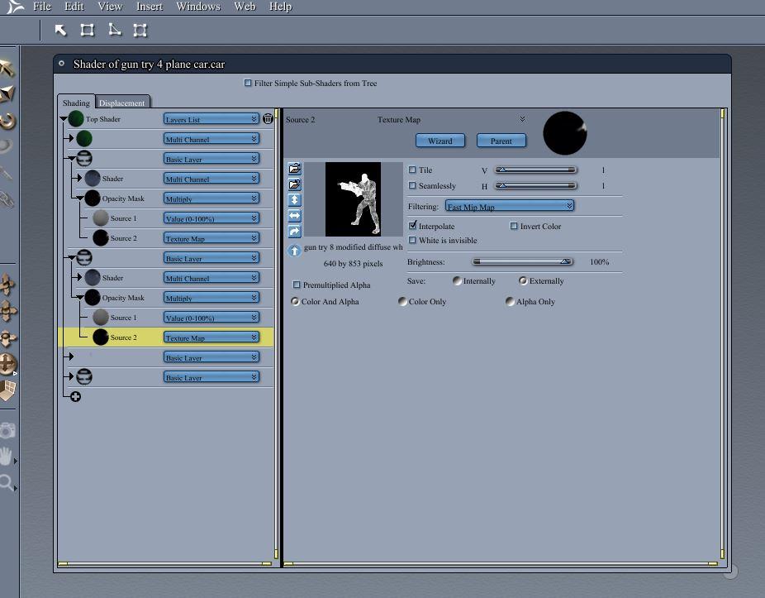Click the second open-folder icon below
The image size is (765, 598).
pos(295,184)
